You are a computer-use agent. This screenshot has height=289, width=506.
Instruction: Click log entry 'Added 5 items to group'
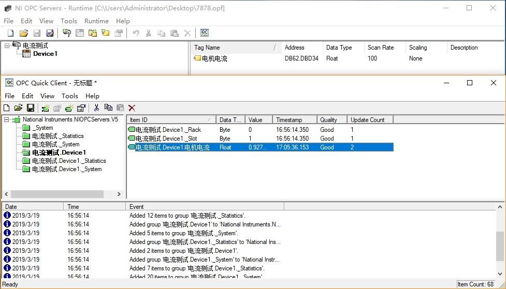pyautogui.click(x=184, y=233)
